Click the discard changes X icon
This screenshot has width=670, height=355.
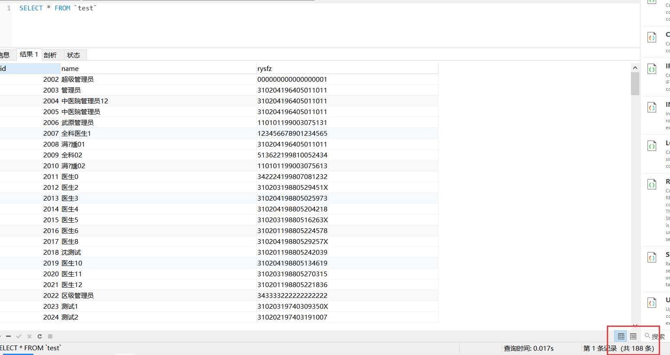tap(29, 336)
